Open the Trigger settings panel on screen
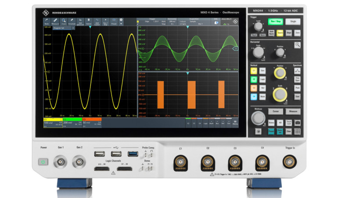This screenshot has width=338, height=198. coord(152,22)
